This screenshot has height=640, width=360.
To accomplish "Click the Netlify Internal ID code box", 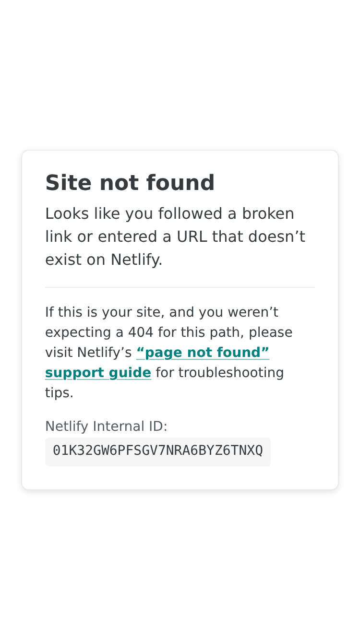I will [x=158, y=451].
